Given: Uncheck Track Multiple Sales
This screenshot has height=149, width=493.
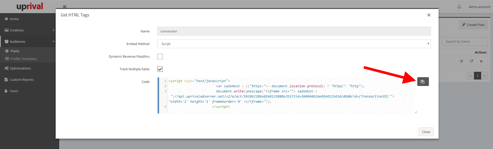Looking at the screenshot, I should 160,69.
